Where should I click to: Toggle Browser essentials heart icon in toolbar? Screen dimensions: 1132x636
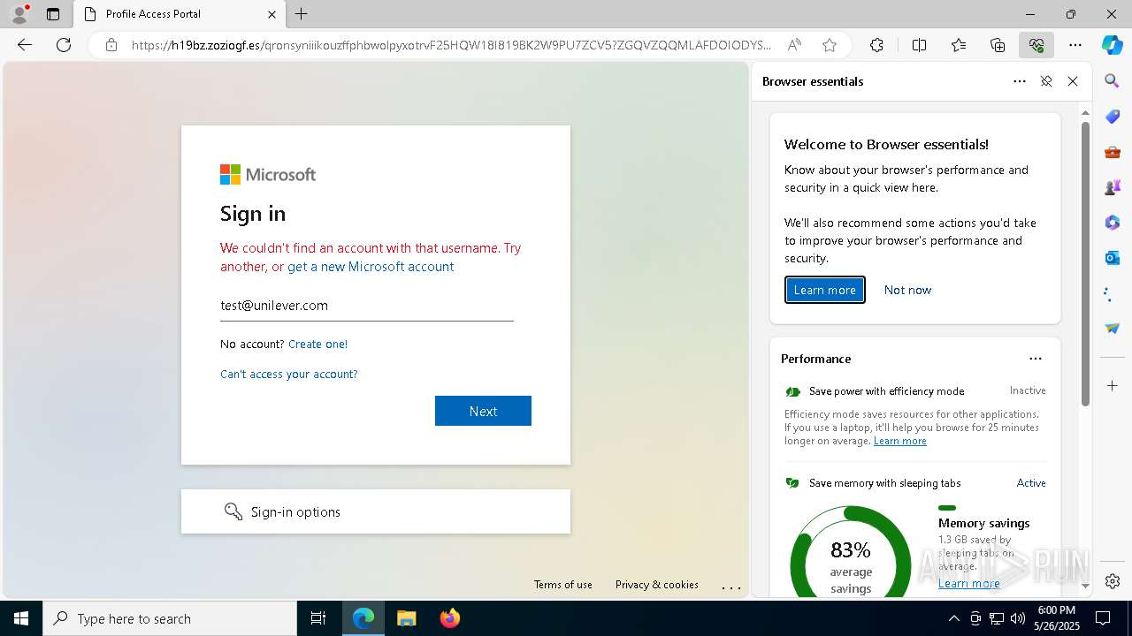coord(1036,45)
